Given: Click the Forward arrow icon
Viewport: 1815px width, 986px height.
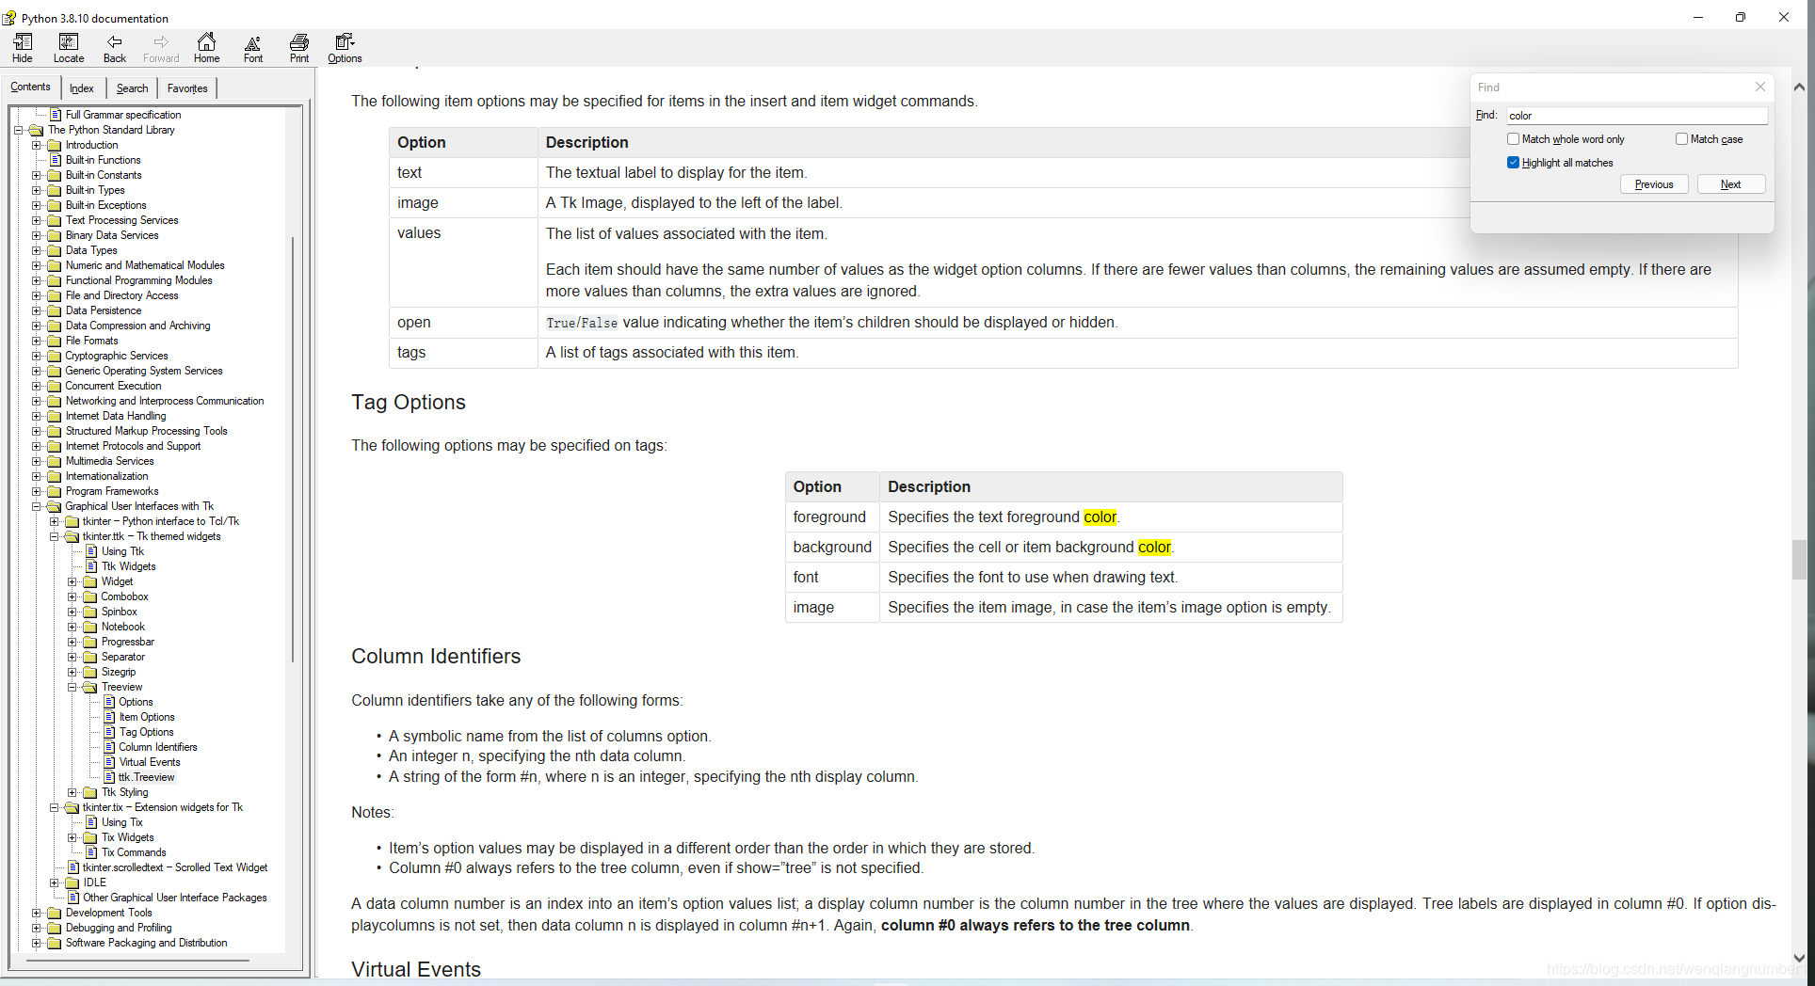Looking at the screenshot, I should point(161,48).
